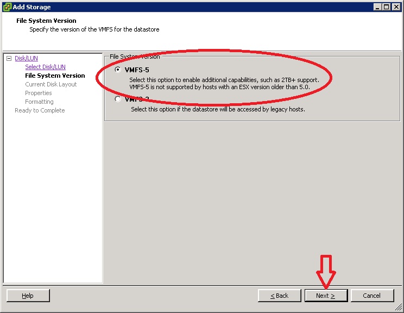Click the Properties wizard step

pyautogui.click(x=38, y=93)
